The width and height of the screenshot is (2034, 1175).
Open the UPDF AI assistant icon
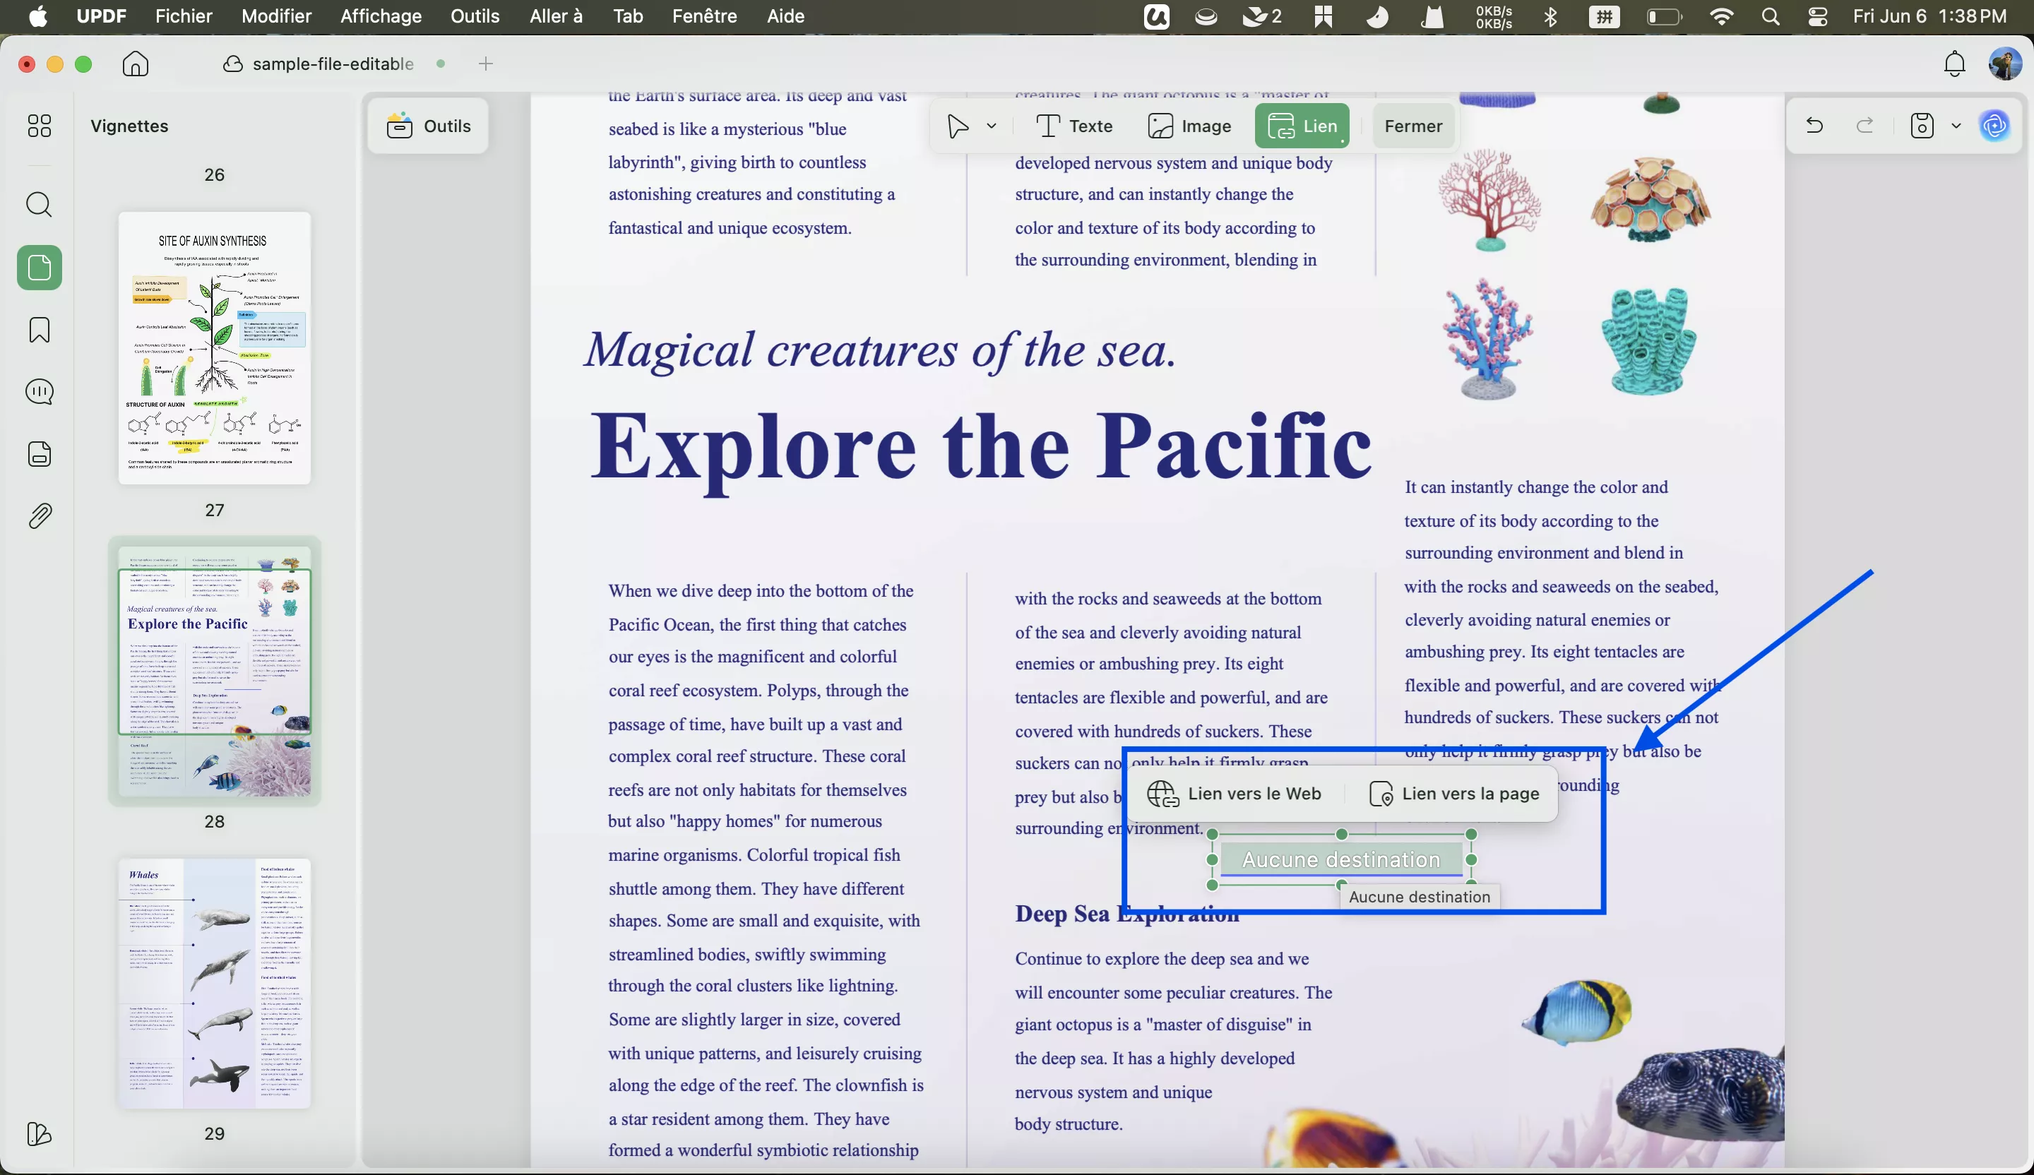(x=1995, y=126)
